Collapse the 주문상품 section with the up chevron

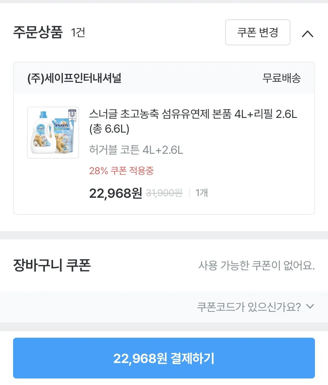[308, 34]
